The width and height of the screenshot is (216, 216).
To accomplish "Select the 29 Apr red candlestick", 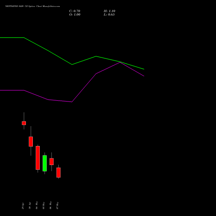I will click(x=24, y=123).
